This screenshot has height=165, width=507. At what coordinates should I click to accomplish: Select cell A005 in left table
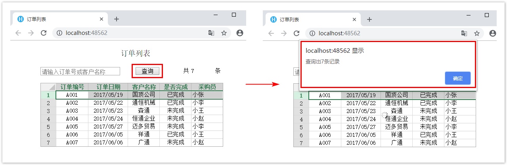(72, 127)
